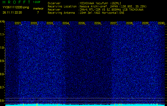
Task: Click the 2226 time axis label
Action: (x=97, y=23)
